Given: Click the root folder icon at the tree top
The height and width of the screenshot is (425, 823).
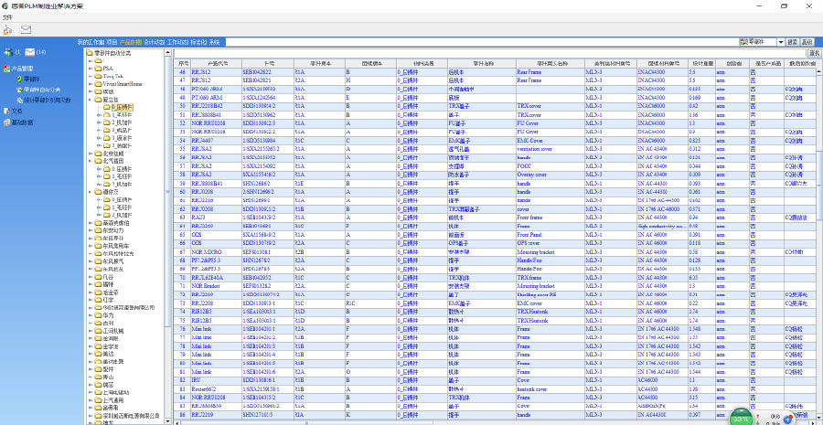Looking at the screenshot, I should point(90,53).
